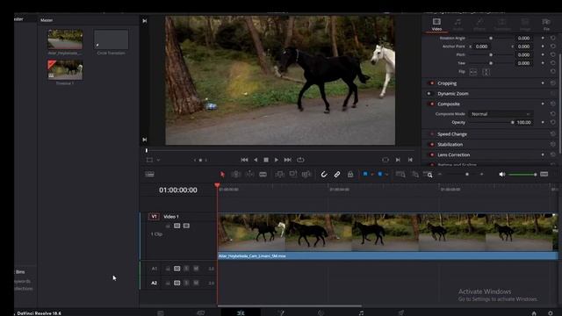Click the blue Marker icon

pos(380,174)
